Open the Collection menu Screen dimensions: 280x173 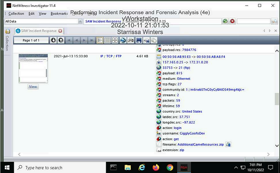pyautogui.click(x=16, y=13)
